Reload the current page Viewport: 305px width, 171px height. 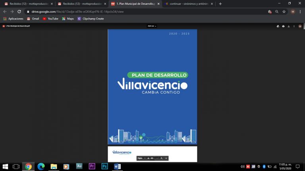19,11
